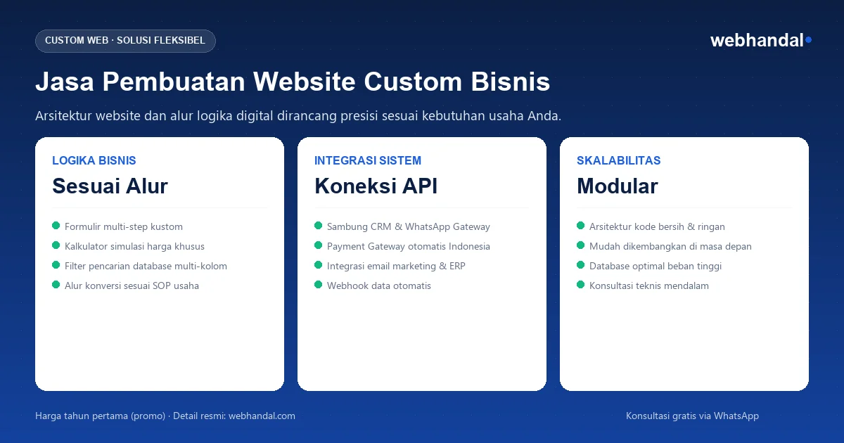This screenshot has width=844, height=443.
Task: Click the INTEGRASI SISTEM label
Action: click(x=368, y=160)
